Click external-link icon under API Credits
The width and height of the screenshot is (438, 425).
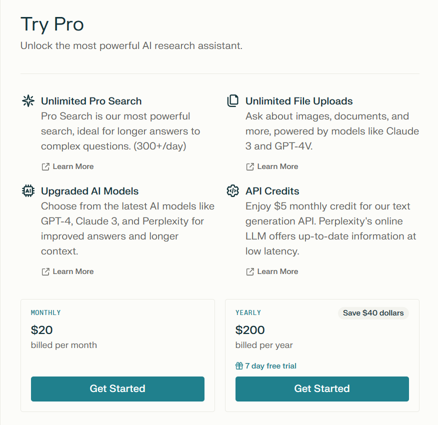(250, 271)
